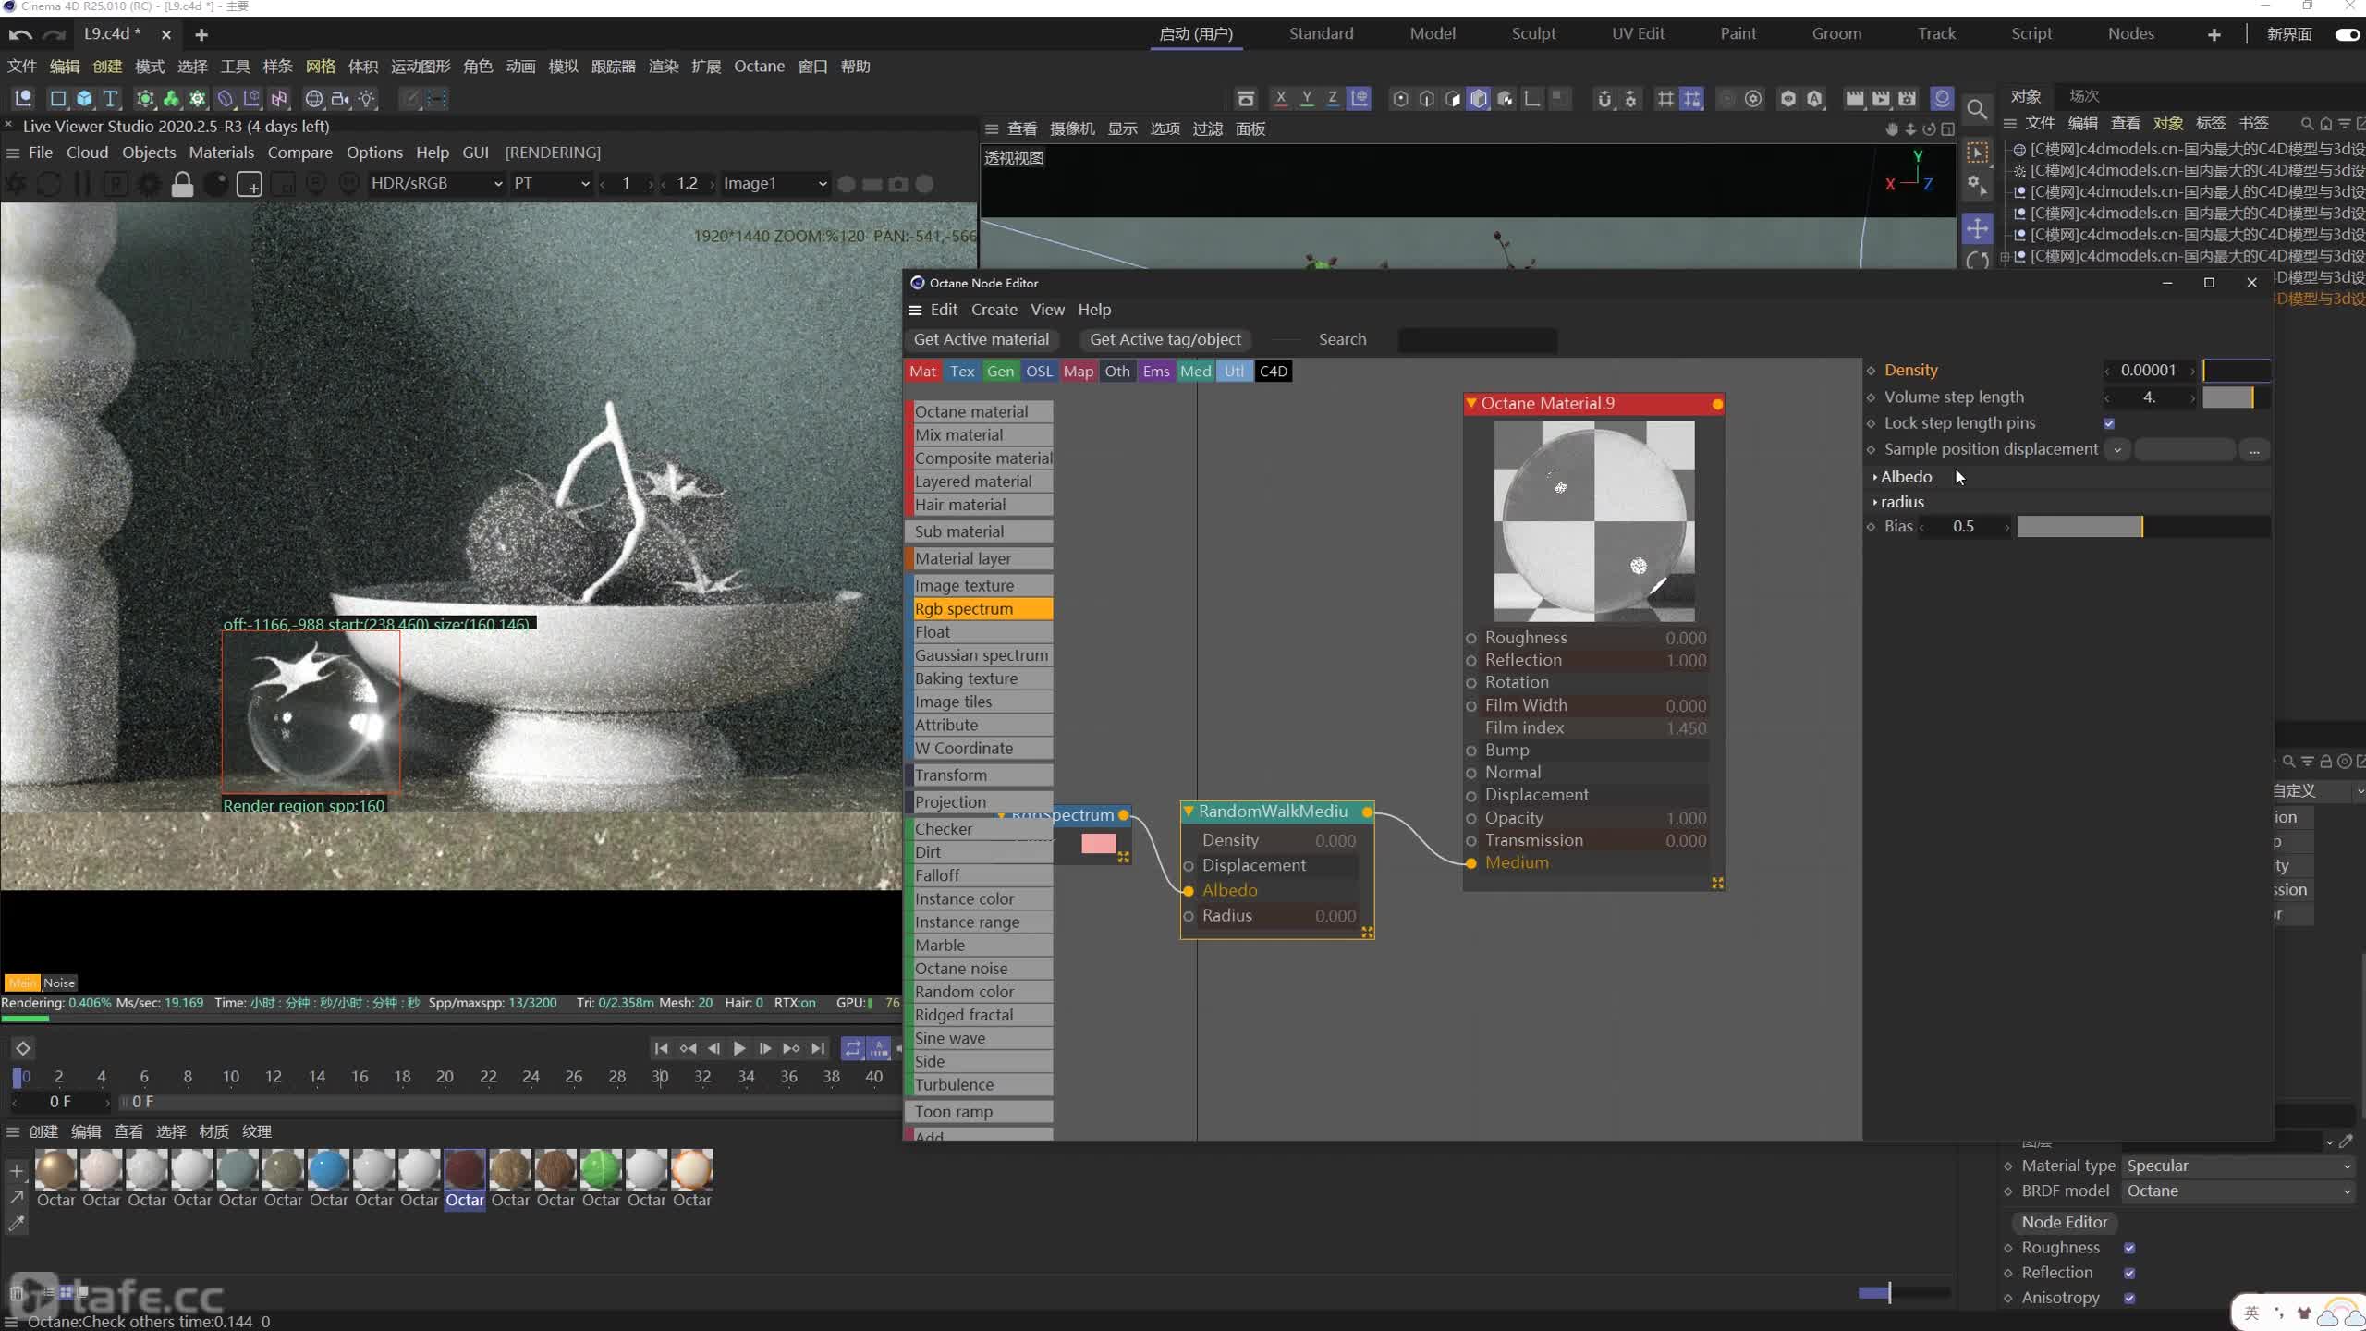Click the Node Editor button
Screen dimensions: 2366x1331
(x=2064, y=1222)
